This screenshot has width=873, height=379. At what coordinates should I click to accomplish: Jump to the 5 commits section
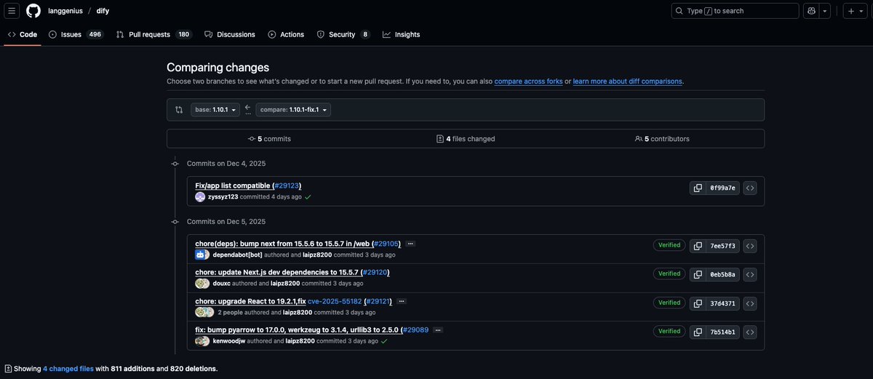[269, 139]
